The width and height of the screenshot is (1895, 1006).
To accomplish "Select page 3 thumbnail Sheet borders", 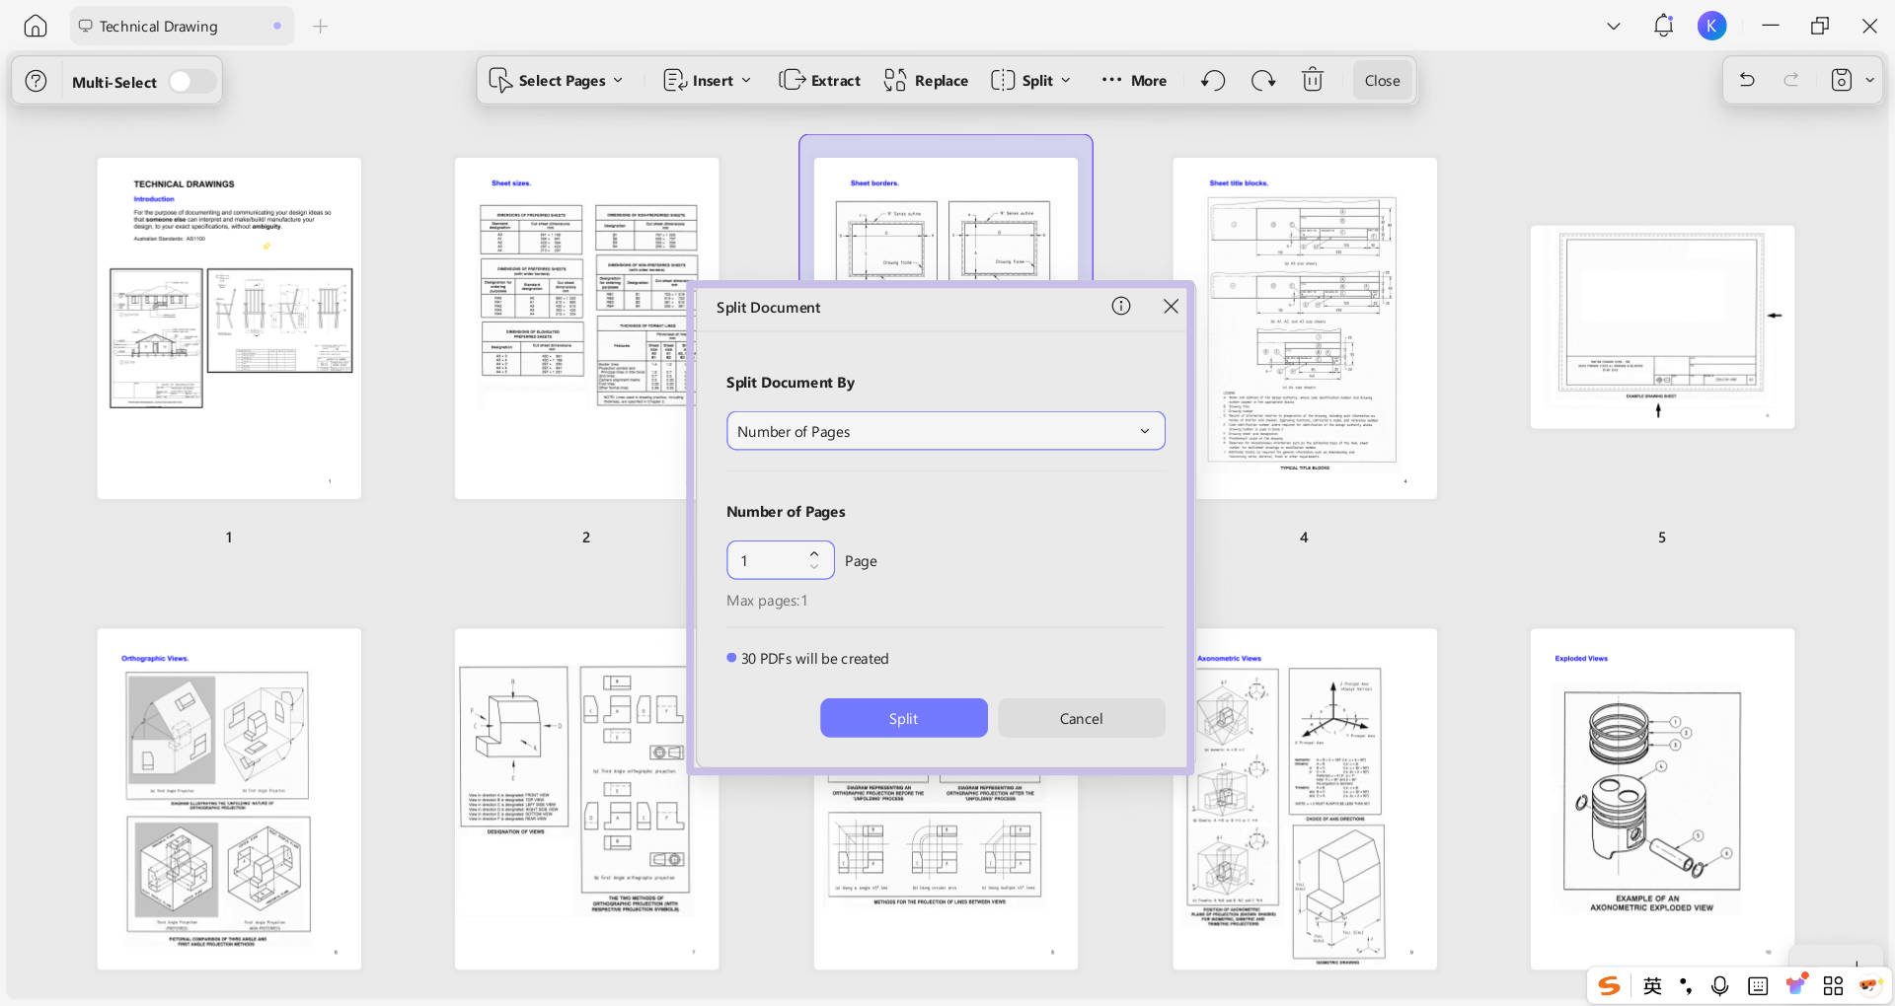I will [x=946, y=217].
